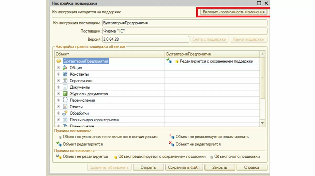
Task: Click the БухгалтерияПредприятия column header
Action: point(212,54)
